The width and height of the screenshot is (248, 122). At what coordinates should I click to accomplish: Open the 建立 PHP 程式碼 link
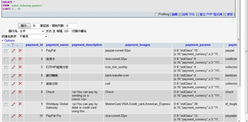211,14
